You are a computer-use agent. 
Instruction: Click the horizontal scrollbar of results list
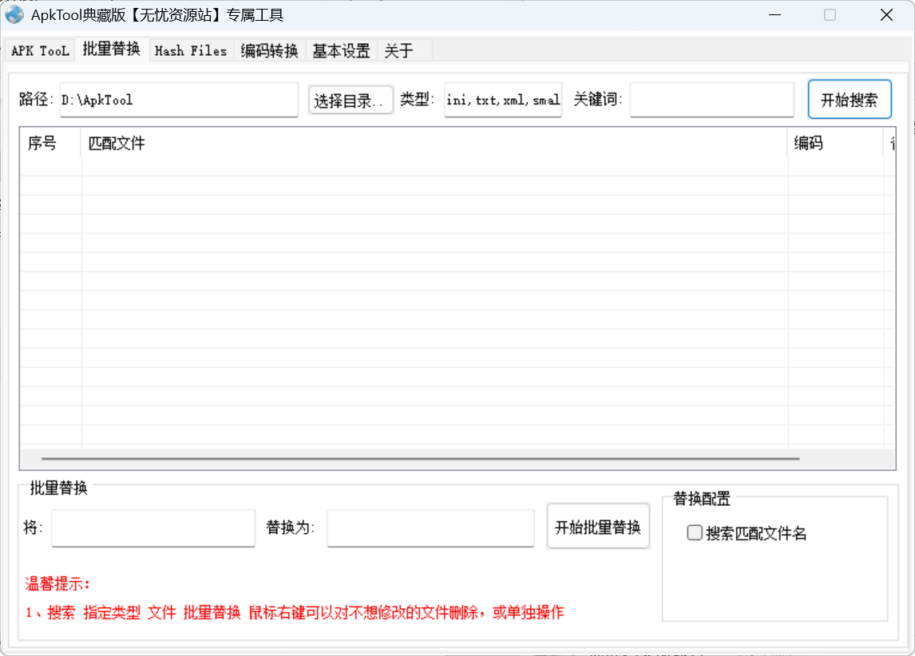420,458
